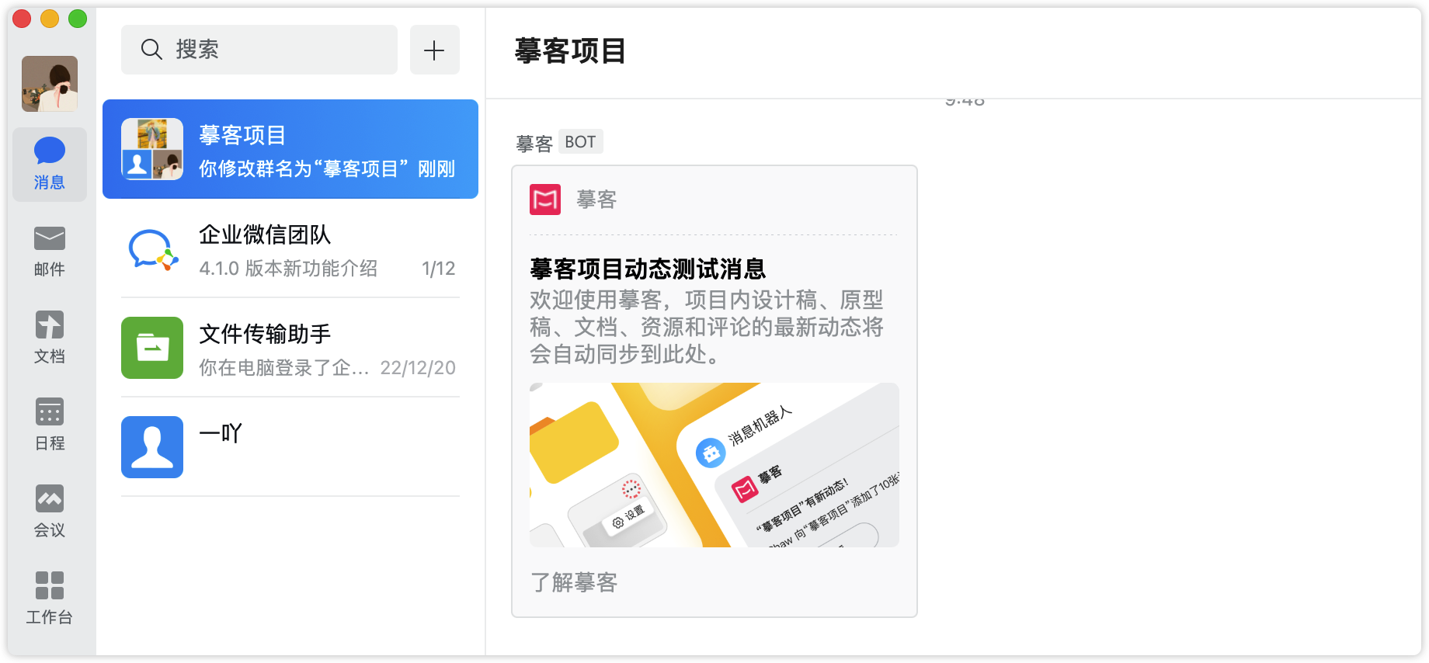
Task: Click the 摹客项目动态测试消息 card title
Action: [x=648, y=269]
